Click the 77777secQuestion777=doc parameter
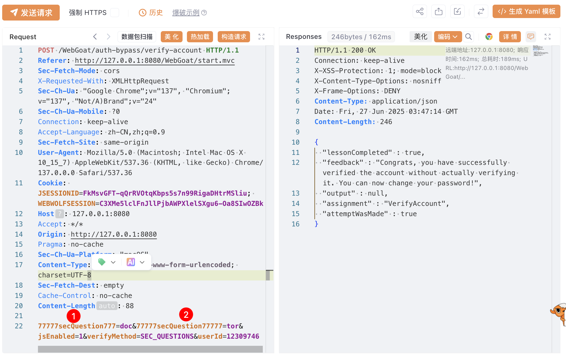The image size is (566, 357). coord(85,326)
